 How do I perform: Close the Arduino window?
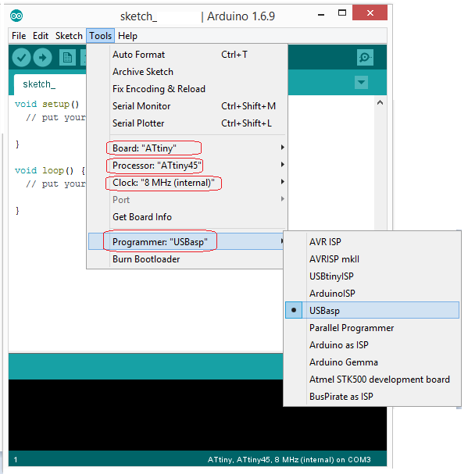[370, 12]
